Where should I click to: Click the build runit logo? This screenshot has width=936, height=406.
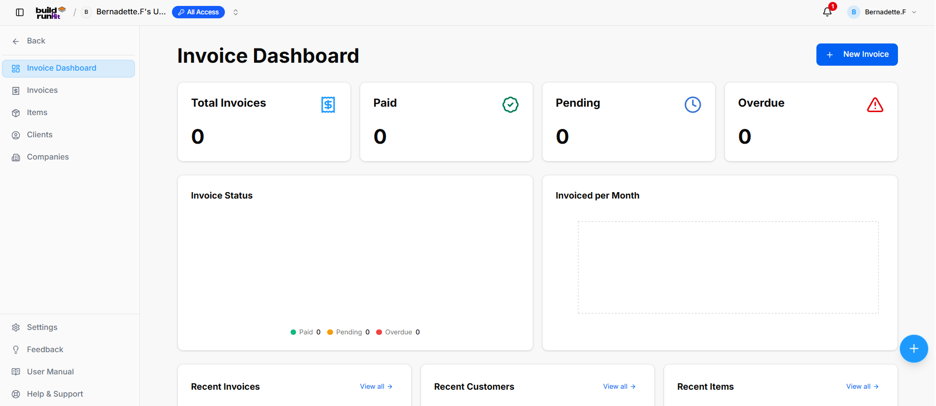[50, 12]
